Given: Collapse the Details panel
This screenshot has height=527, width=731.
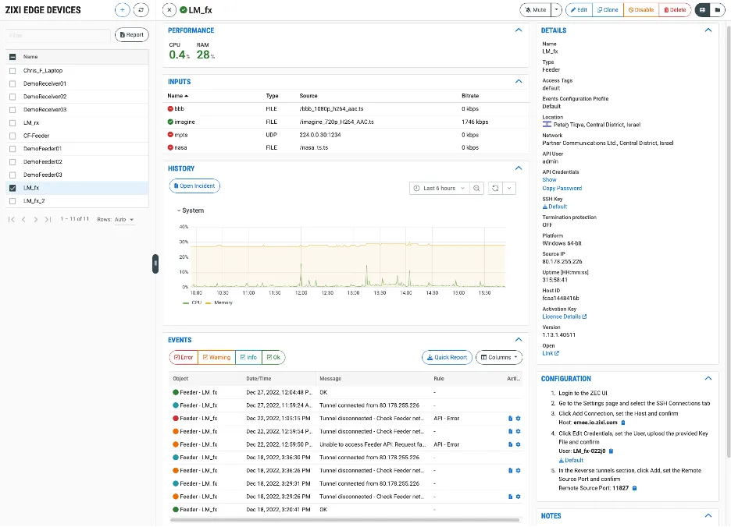Looking at the screenshot, I should coord(708,30).
